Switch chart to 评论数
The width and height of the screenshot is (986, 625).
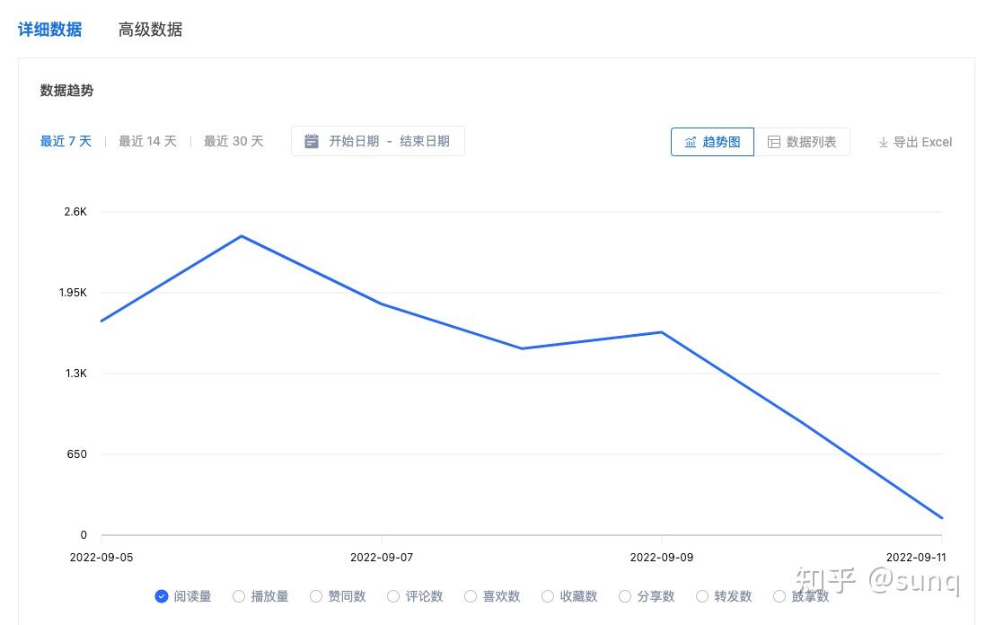pyautogui.click(x=393, y=596)
